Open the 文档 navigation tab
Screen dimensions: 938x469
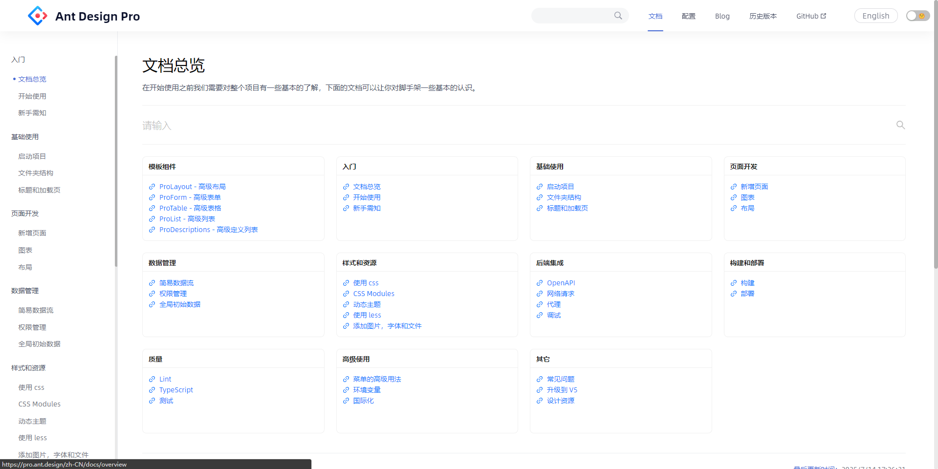pos(655,16)
